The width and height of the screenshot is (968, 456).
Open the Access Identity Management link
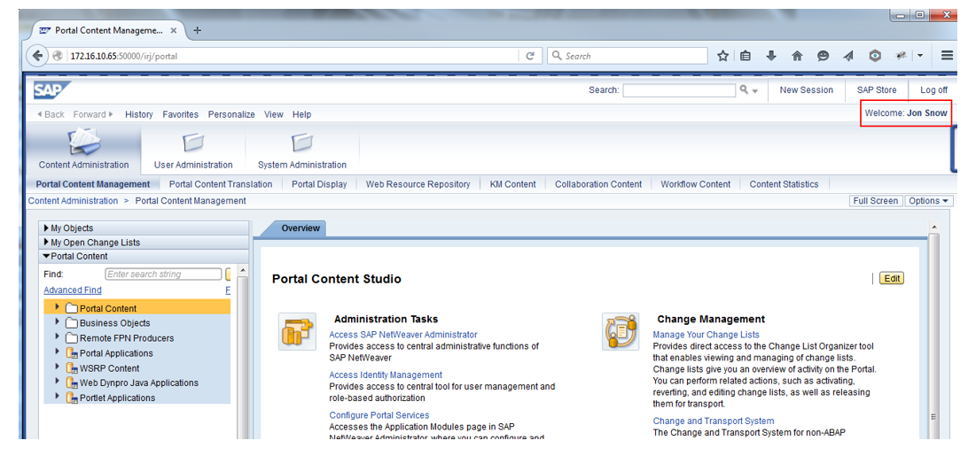(x=386, y=375)
